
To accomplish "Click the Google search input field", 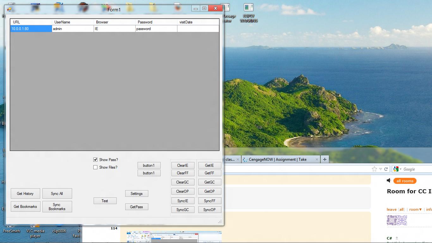I will pyautogui.click(x=417, y=169).
